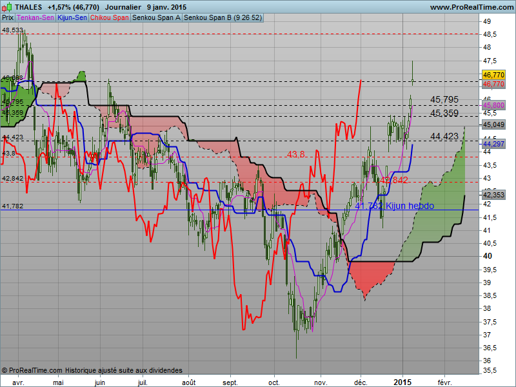
Task: Click the nov. month label
Action: coord(321,382)
